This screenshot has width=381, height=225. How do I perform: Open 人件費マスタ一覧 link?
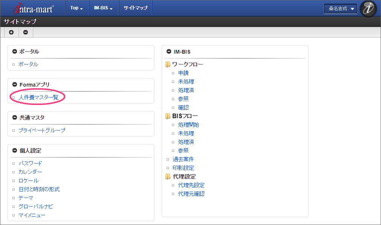point(39,97)
